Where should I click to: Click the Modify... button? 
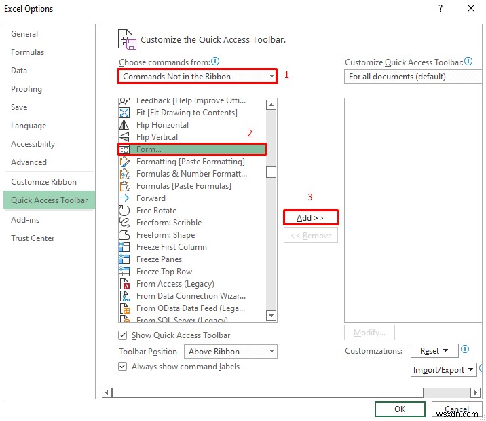tap(369, 333)
